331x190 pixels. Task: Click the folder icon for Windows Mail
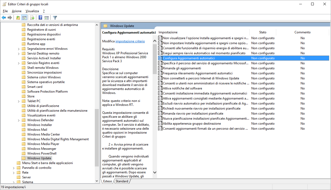click(23, 130)
